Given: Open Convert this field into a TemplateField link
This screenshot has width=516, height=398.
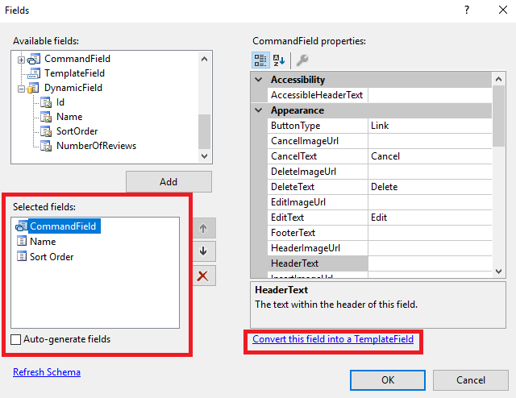Looking at the screenshot, I should coord(333,340).
